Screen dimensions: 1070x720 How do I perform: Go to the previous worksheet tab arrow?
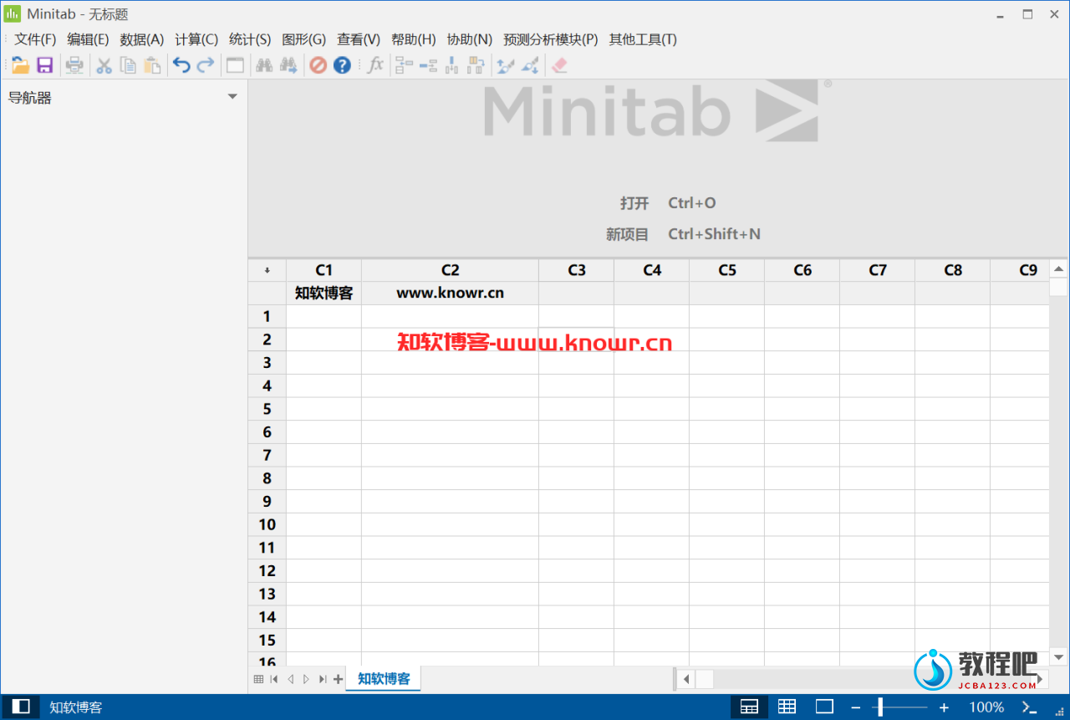[290, 679]
